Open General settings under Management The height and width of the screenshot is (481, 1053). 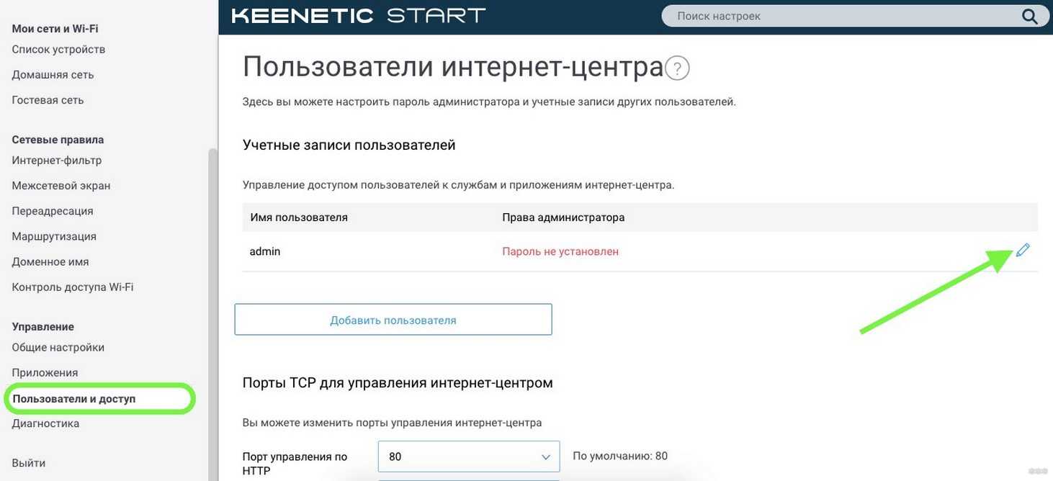(58, 347)
